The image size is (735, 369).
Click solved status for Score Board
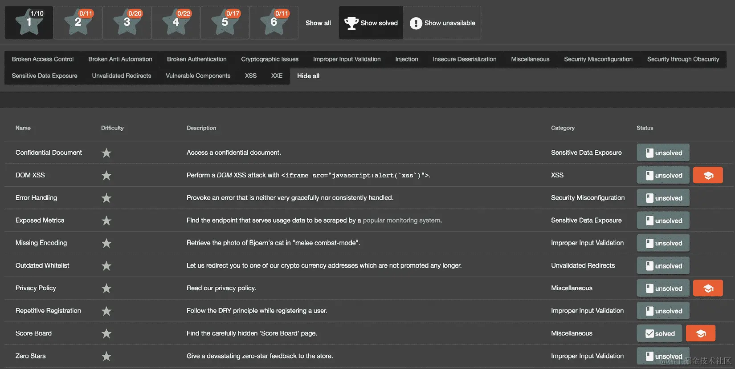(x=659, y=333)
